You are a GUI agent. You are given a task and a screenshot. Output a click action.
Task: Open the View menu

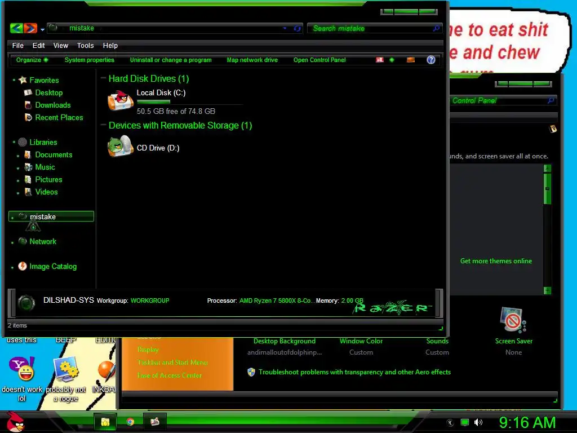[61, 45]
